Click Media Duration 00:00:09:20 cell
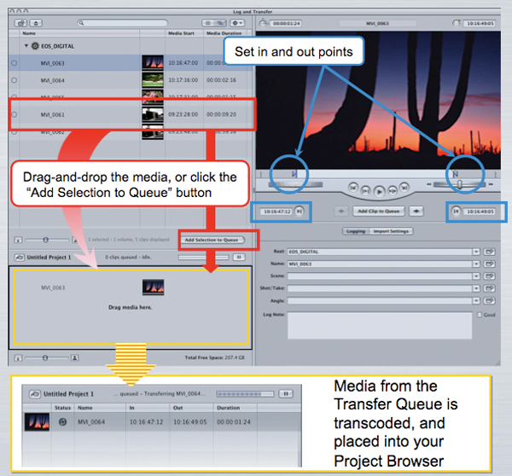 click(x=221, y=114)
